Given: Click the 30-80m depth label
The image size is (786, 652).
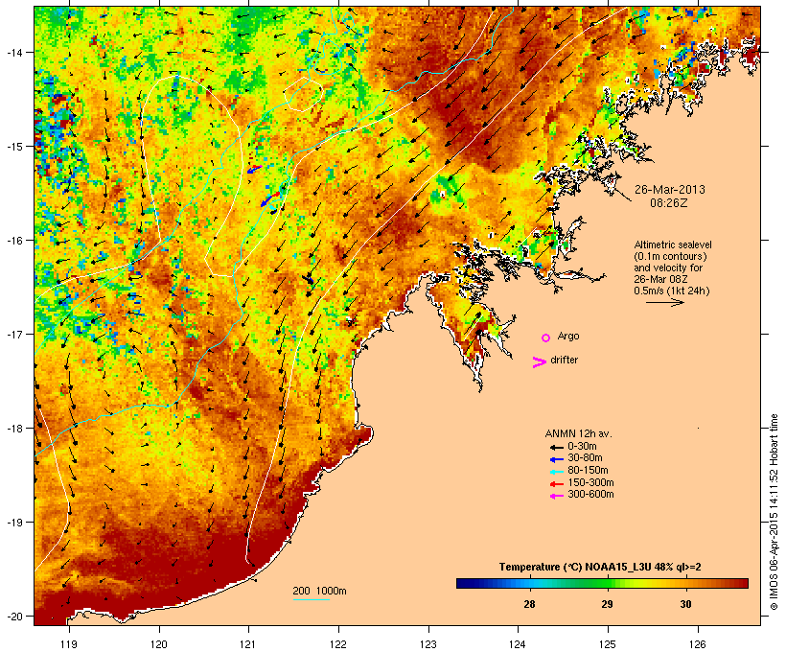Looking at the screenshot, I should point(585,458).
